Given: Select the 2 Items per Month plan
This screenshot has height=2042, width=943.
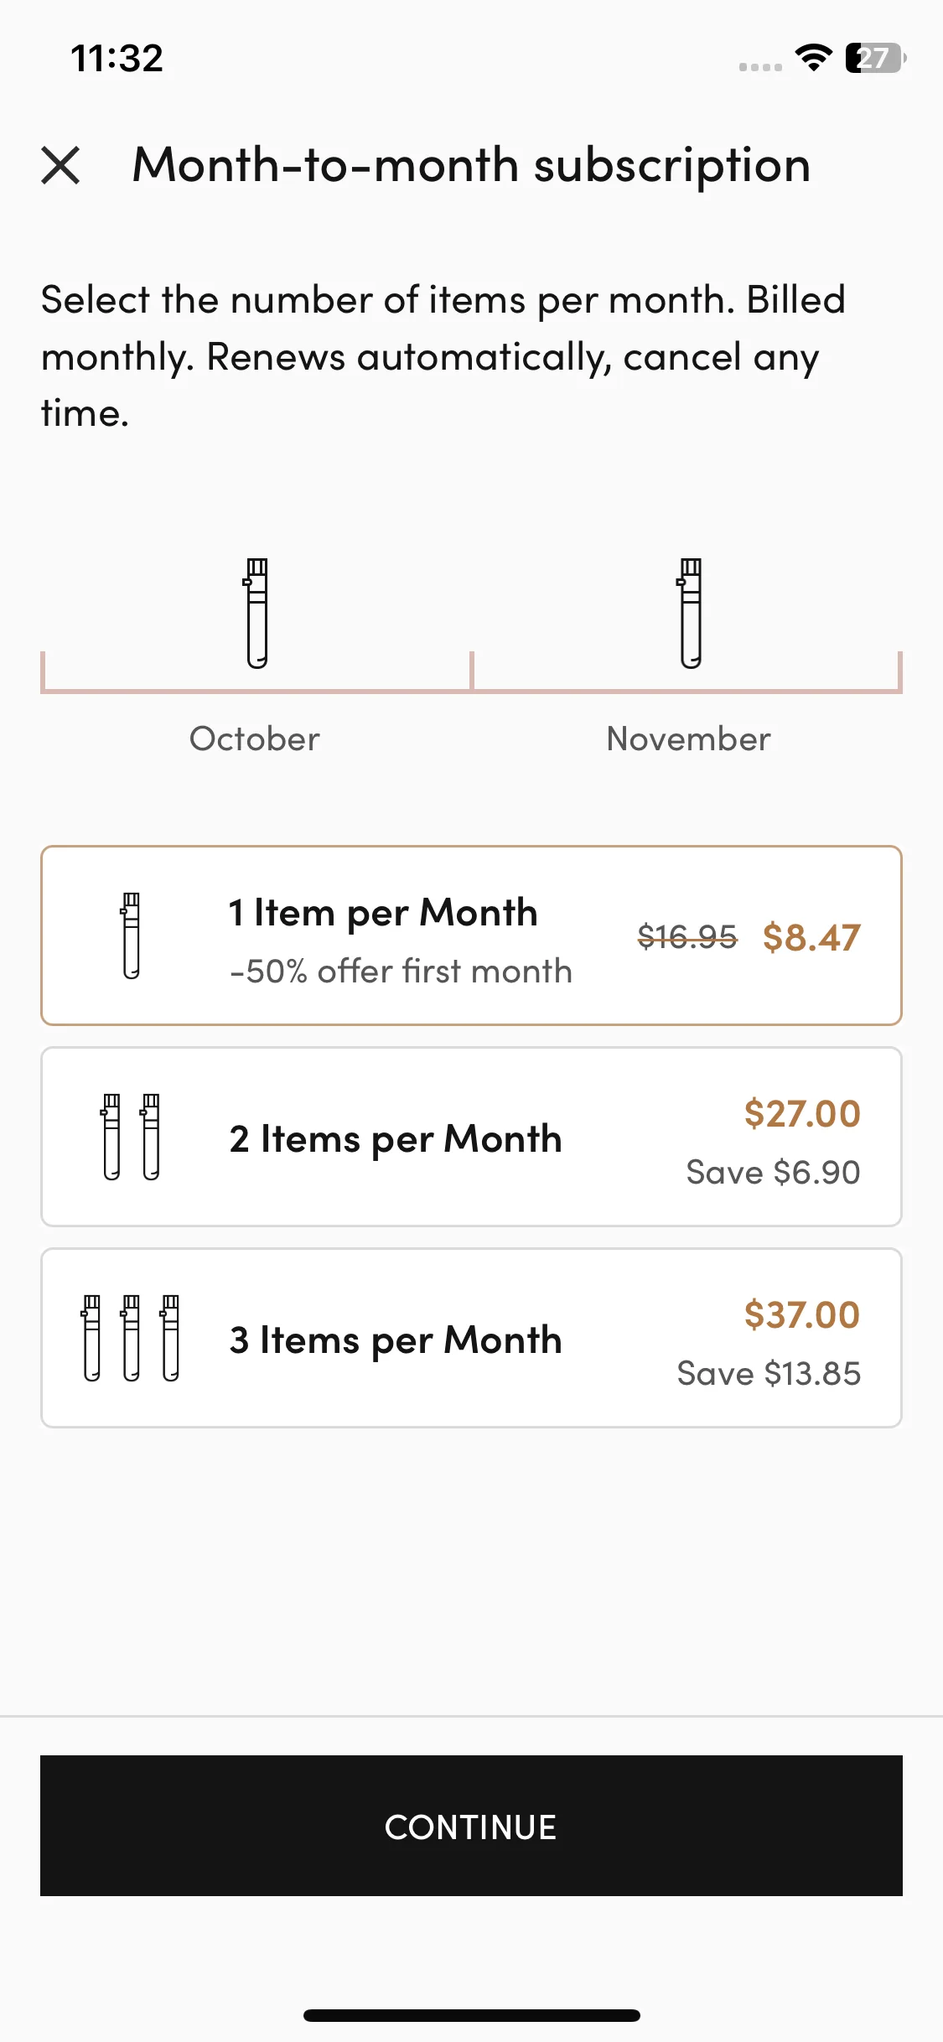Looking at the screenshot, I should click(471, 1137).
